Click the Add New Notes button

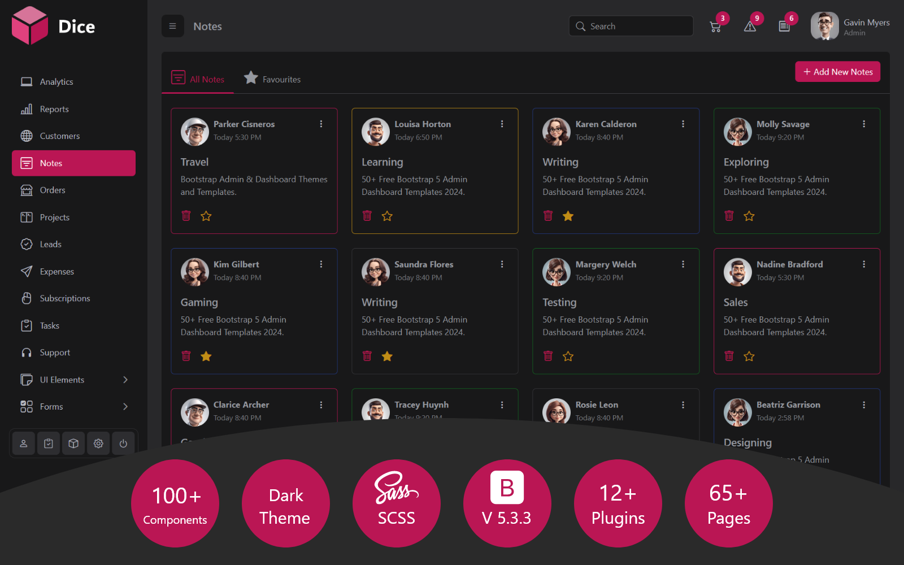pyautogui.click(x=837, y=71)
